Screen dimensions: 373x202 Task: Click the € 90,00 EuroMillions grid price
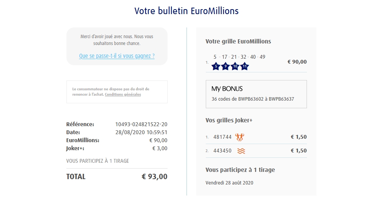click(297, 62)
